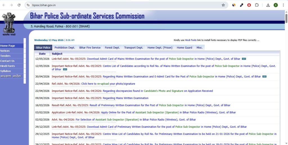
Task: Open Home Page in sidebar
Action: (x=12, y=46)
